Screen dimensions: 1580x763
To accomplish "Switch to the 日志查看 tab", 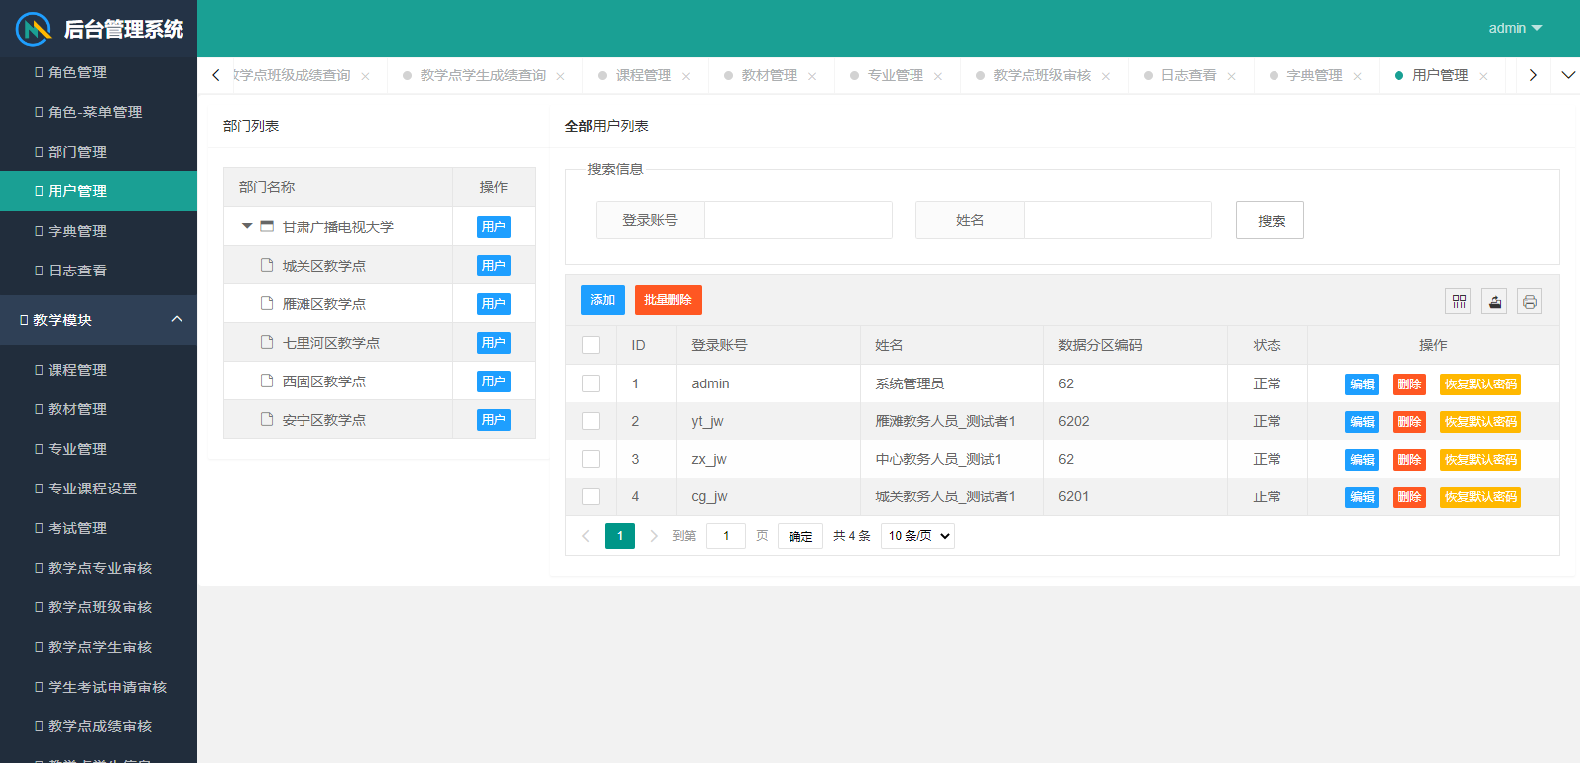I will (x=1189, y=75).
